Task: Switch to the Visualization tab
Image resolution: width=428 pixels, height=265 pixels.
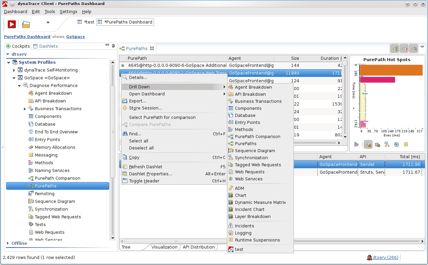Action: click(164, 247)
